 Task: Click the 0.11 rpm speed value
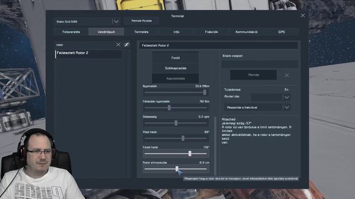204,117
